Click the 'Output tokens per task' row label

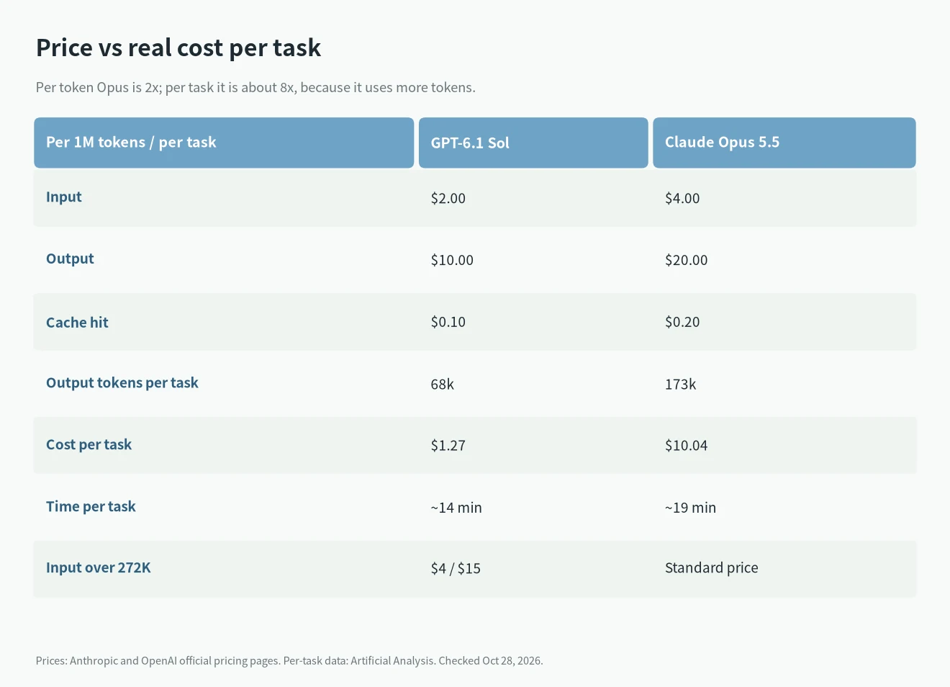[x=122, y=383]
